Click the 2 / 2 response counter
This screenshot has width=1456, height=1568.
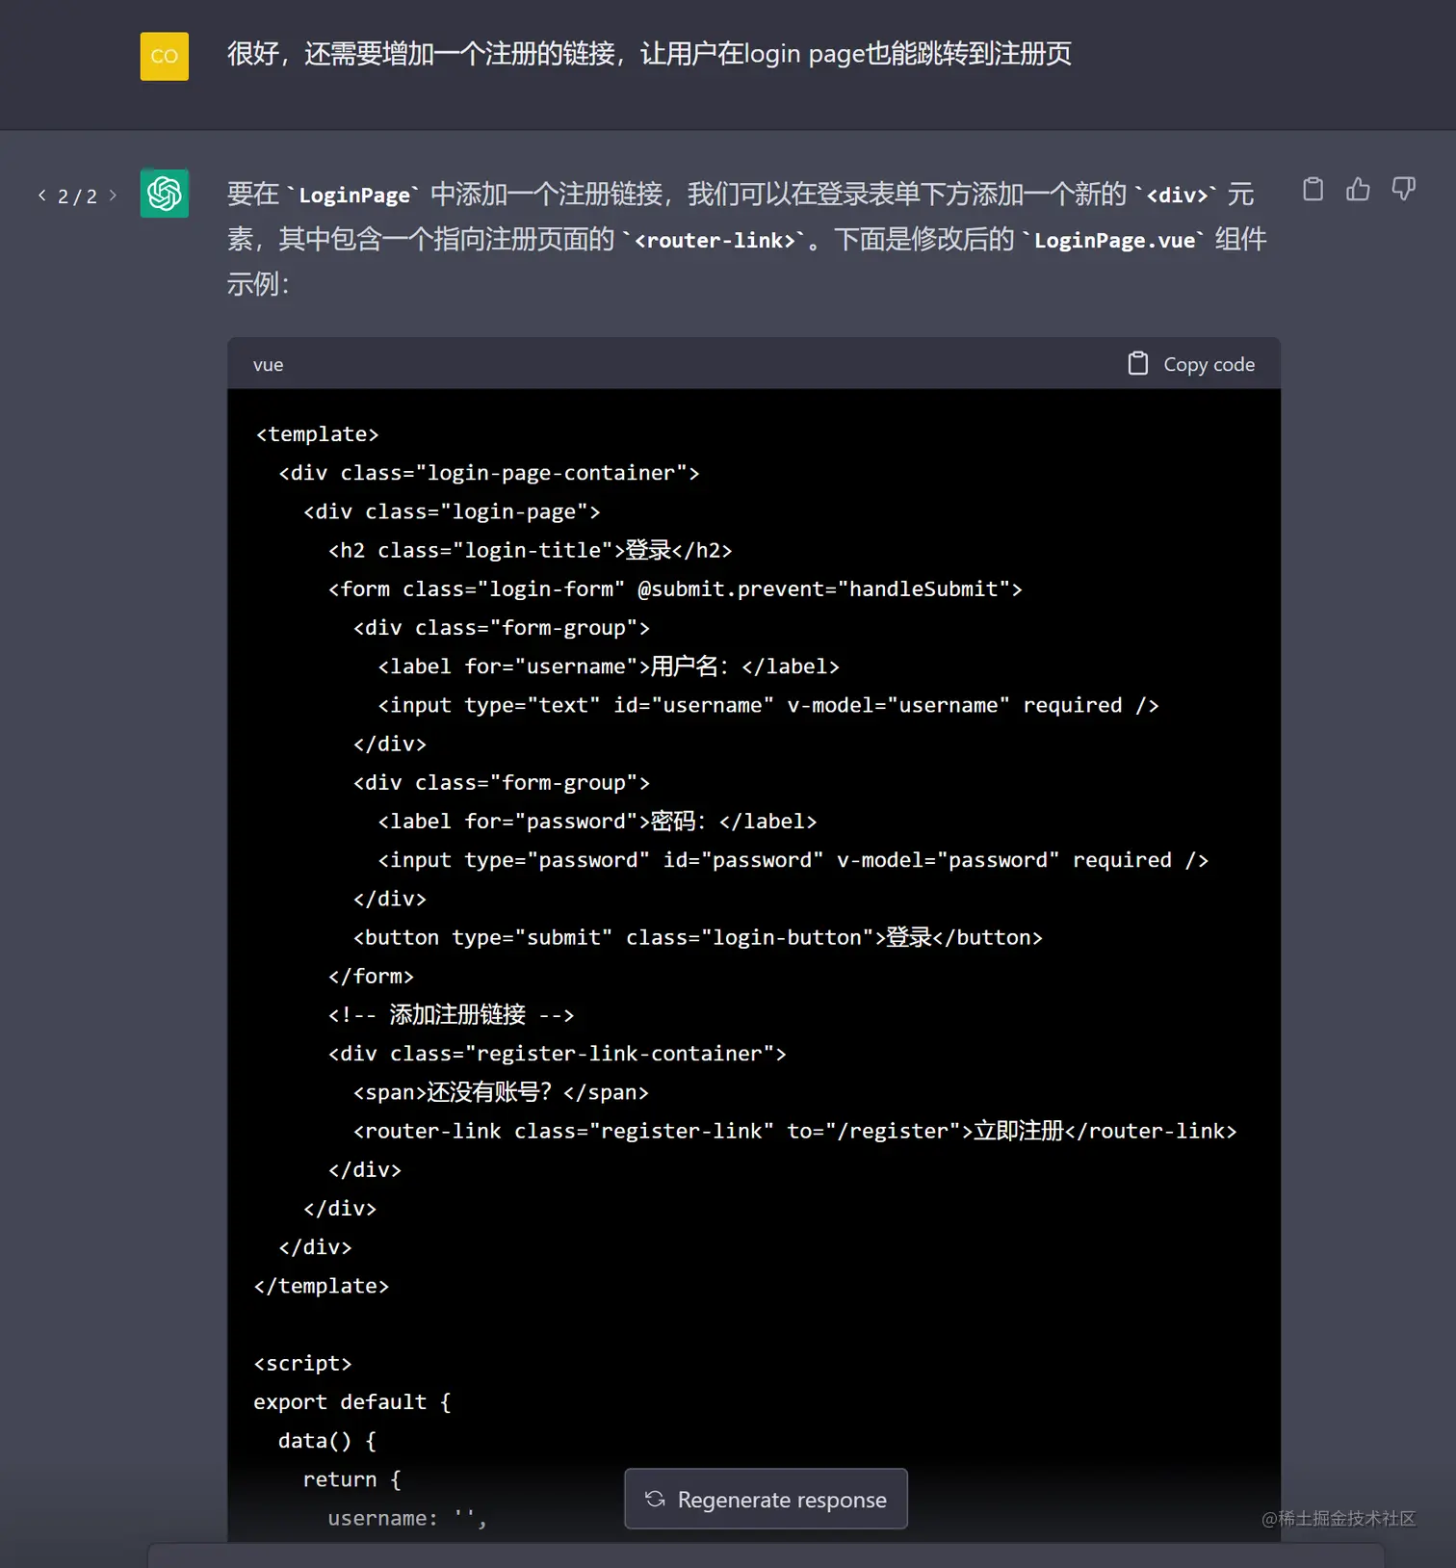[x=77, y=196]
